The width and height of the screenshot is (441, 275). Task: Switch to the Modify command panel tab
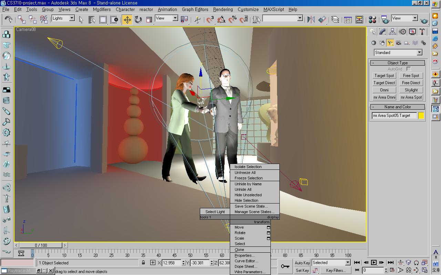click(x=382, y=32)
